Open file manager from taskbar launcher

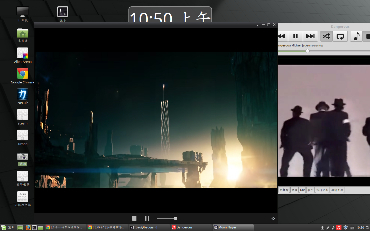[41, 227]
